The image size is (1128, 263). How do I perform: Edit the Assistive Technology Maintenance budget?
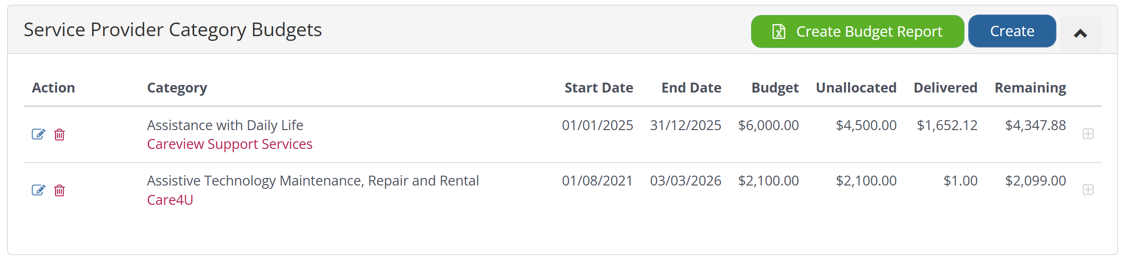(x=38, y=190)
